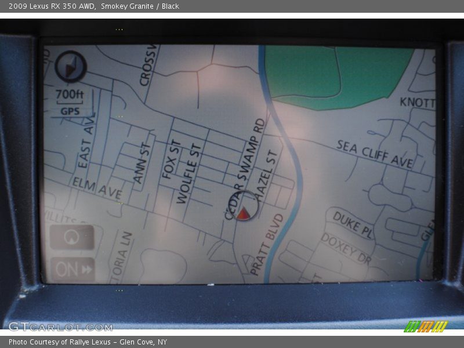Click the striped color bars logo

(x=425, y=327)
